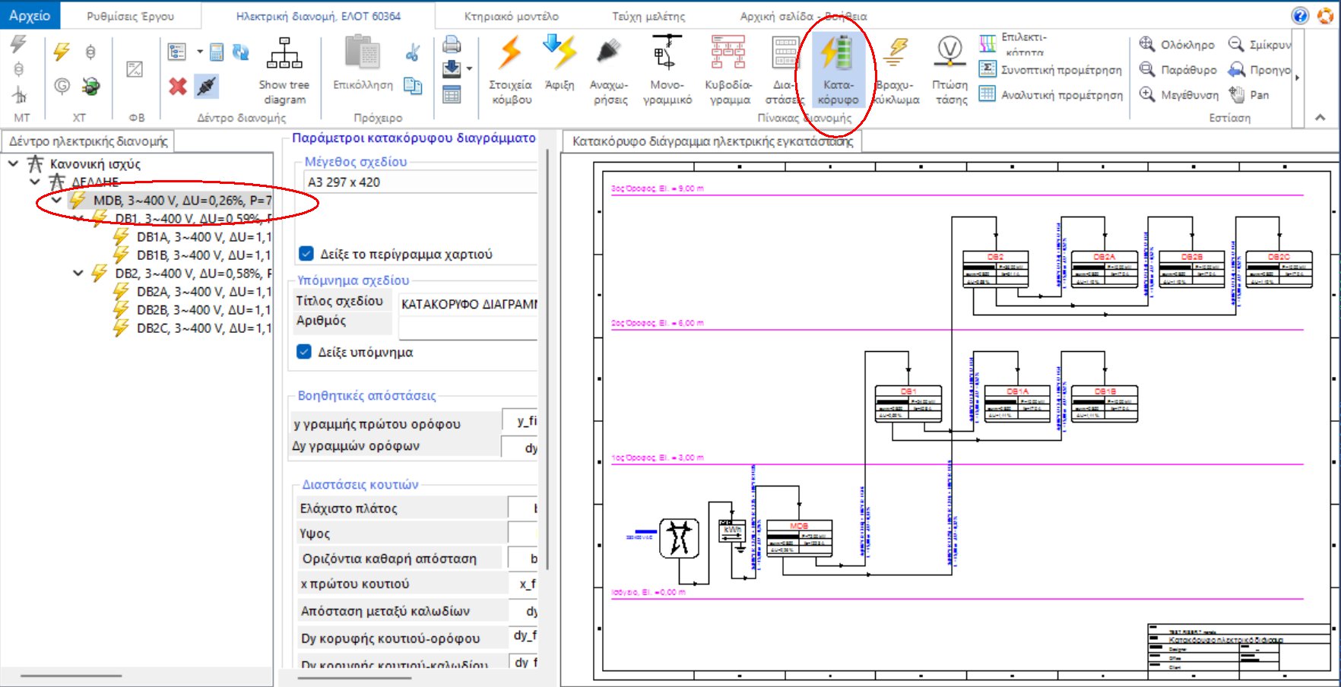Click the printer icon

tap(452, 44)
